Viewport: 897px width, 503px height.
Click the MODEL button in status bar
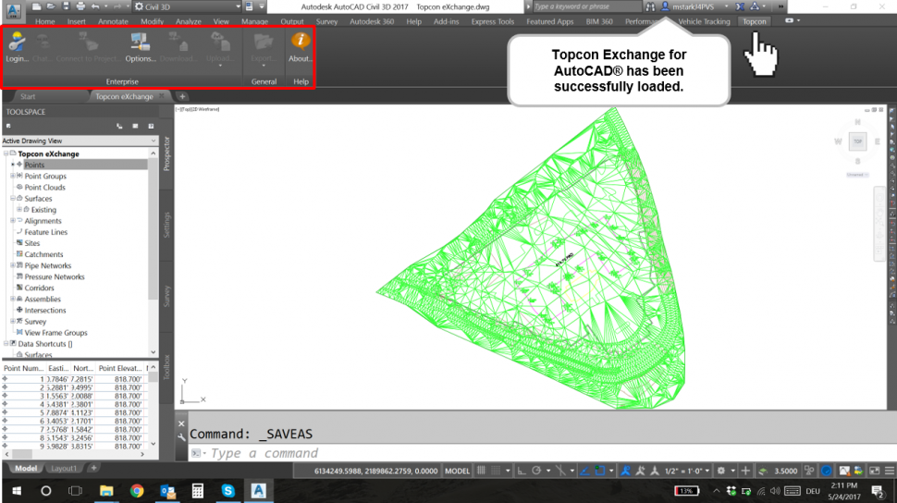457,471
